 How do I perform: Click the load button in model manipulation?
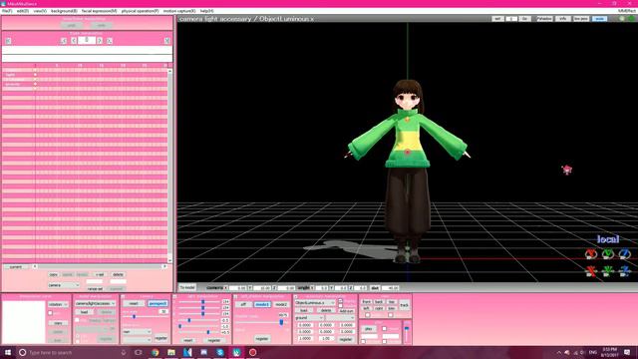tap(84, 312)
